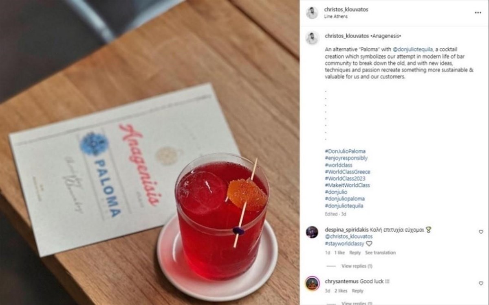Click the christos_klouvatos header profile avatar
489x305 pixels.
[x=312, y=13]
